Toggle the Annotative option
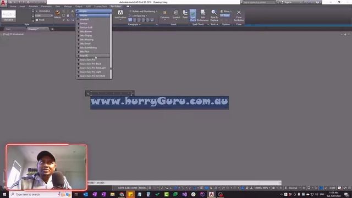Image resolution: width=352 pixels, height=198 pixels. [x=43, y=11]
